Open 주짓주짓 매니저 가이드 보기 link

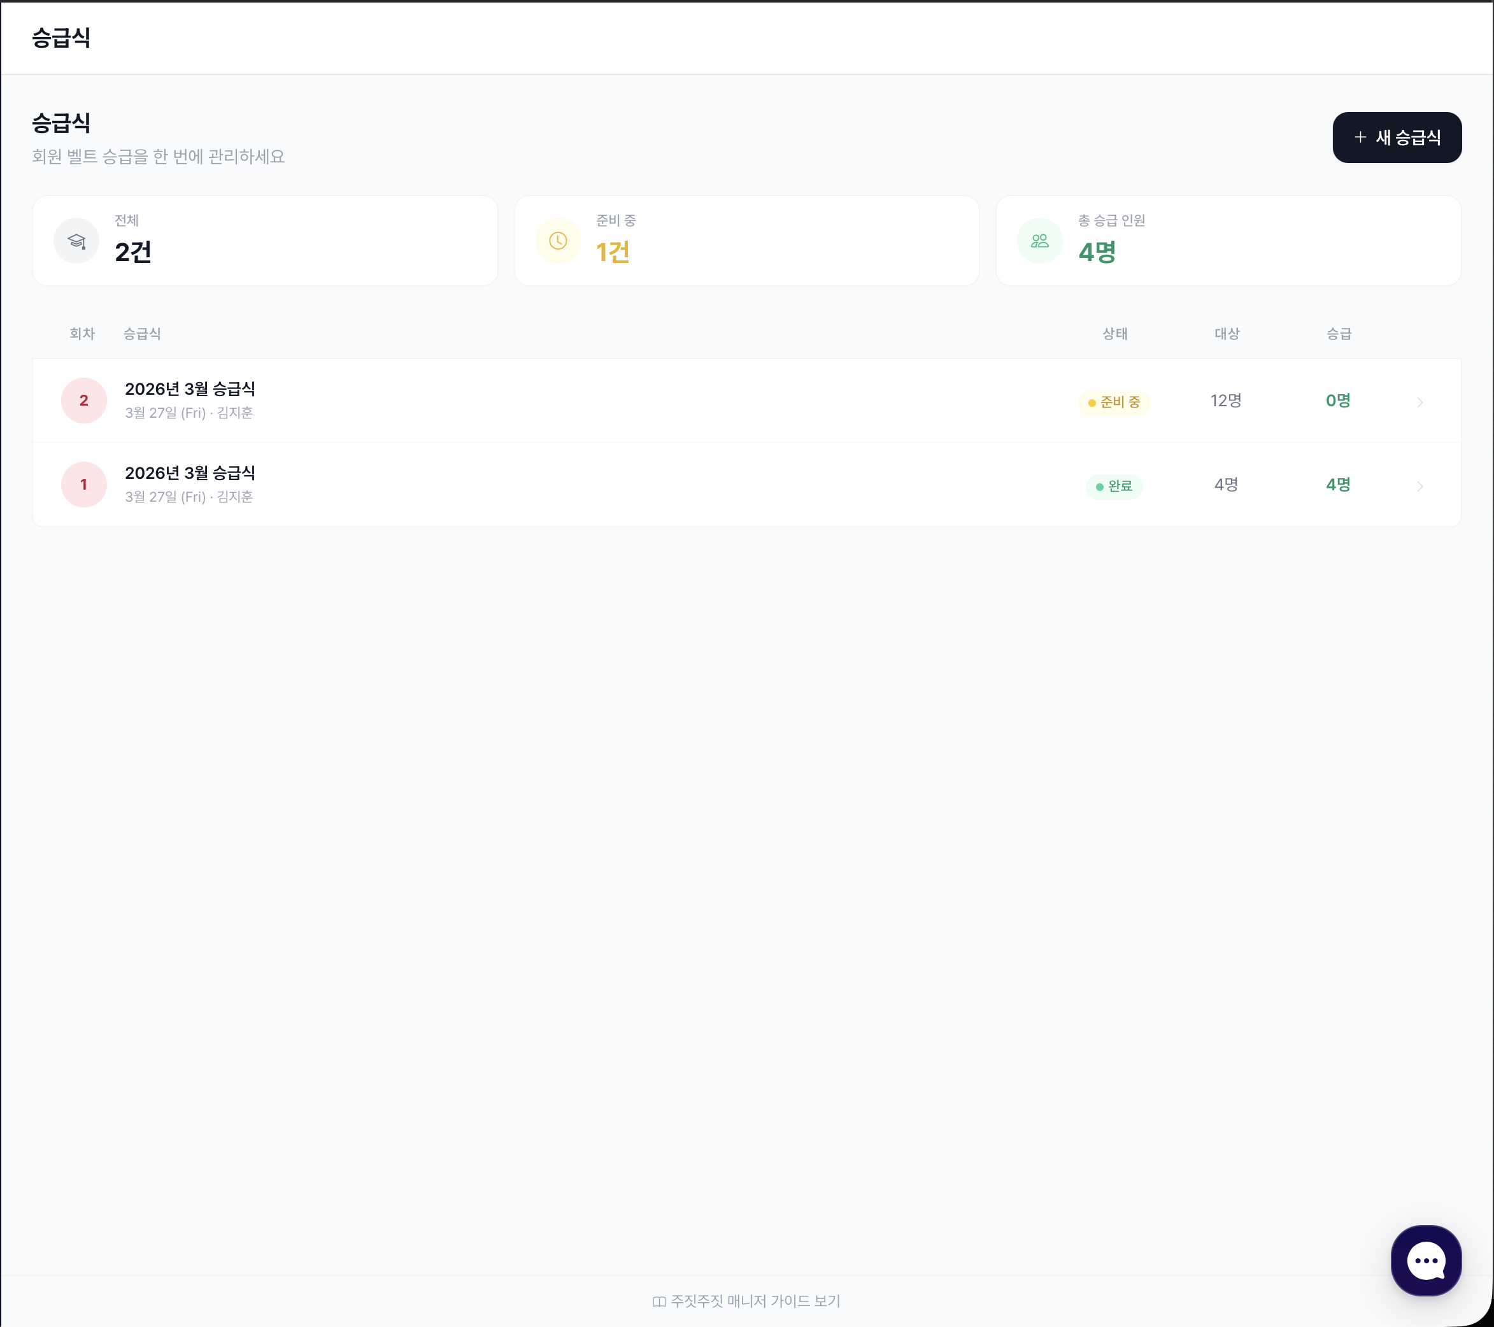click(x=755, y=1302)
